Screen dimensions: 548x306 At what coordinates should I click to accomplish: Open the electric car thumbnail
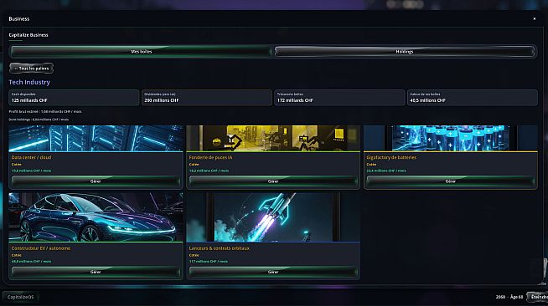point(96,217)
